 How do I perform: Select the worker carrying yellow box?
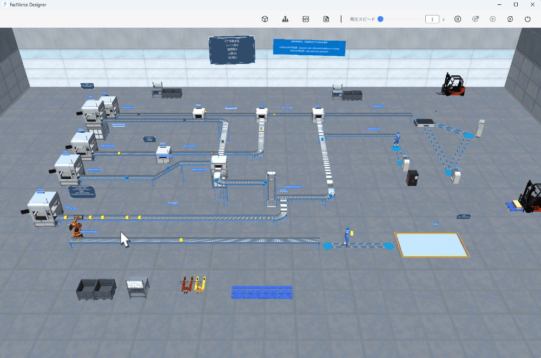pyautogui.click(x=347, y=236)
